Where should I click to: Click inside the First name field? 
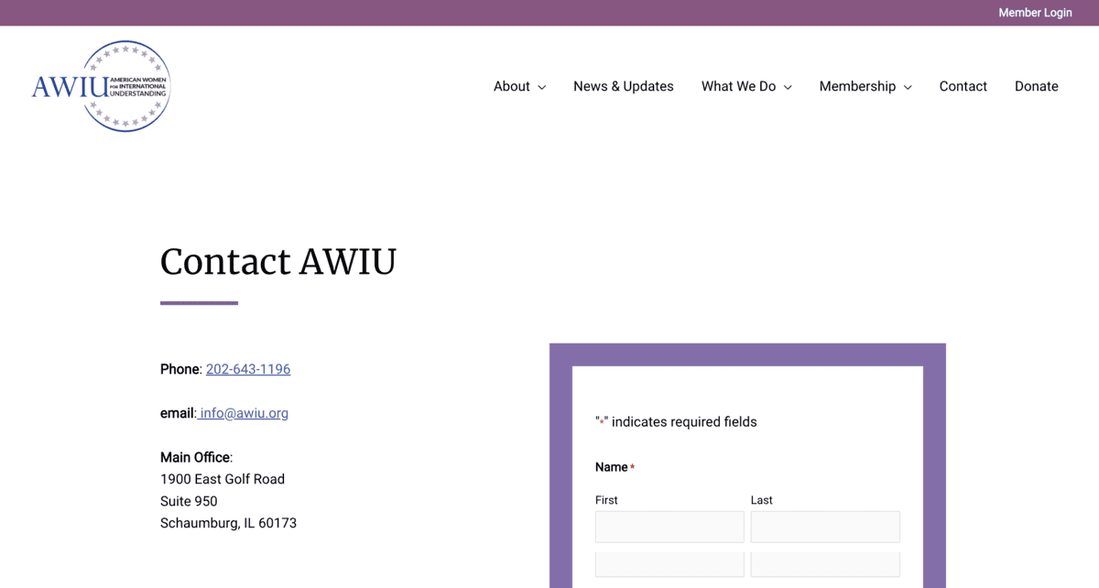(x=669, y=527)
